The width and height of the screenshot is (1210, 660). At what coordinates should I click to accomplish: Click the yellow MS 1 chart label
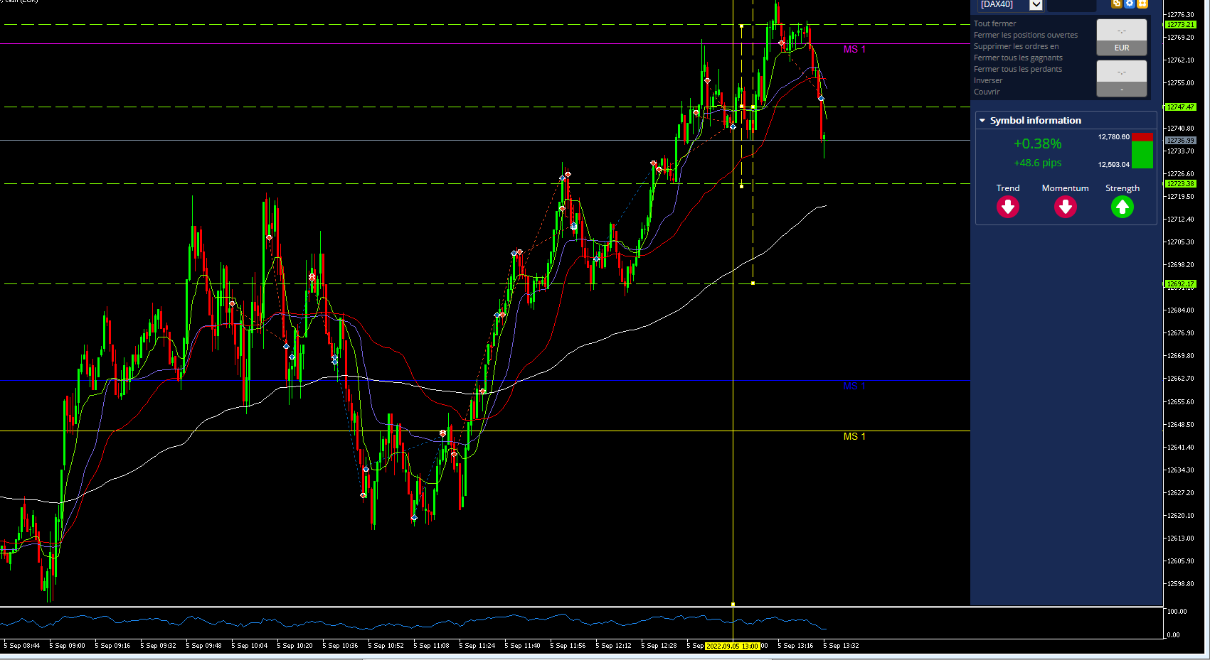854,436
